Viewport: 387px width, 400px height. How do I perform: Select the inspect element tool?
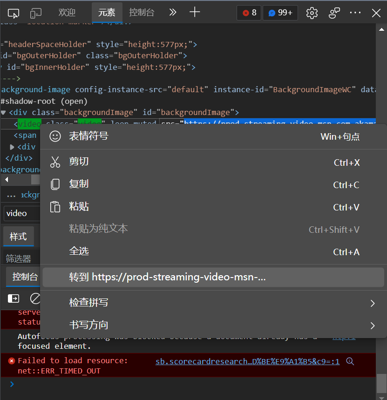point(14,13)
